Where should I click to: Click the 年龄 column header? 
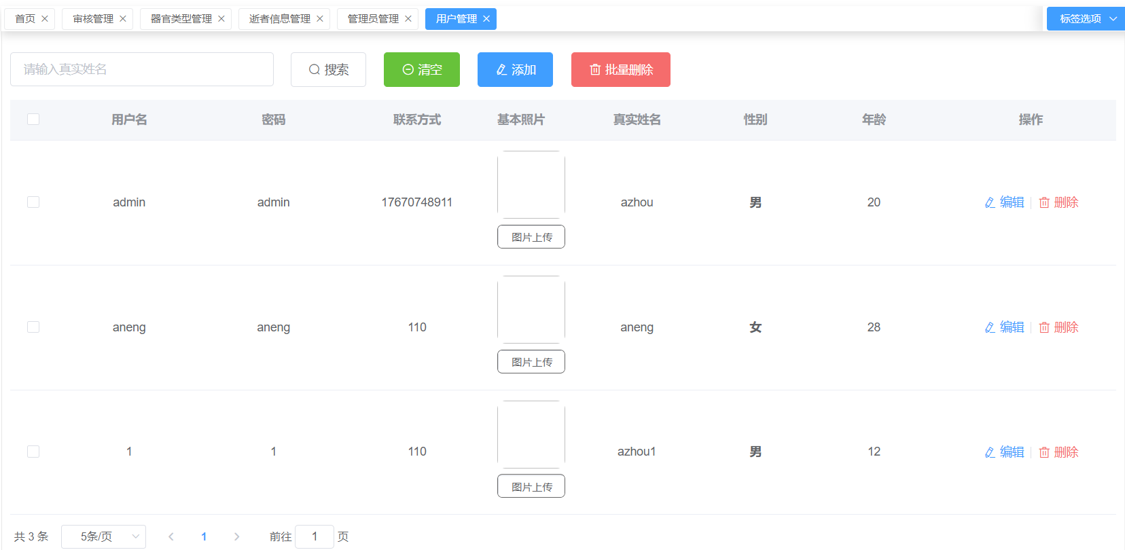click(874, 120)
